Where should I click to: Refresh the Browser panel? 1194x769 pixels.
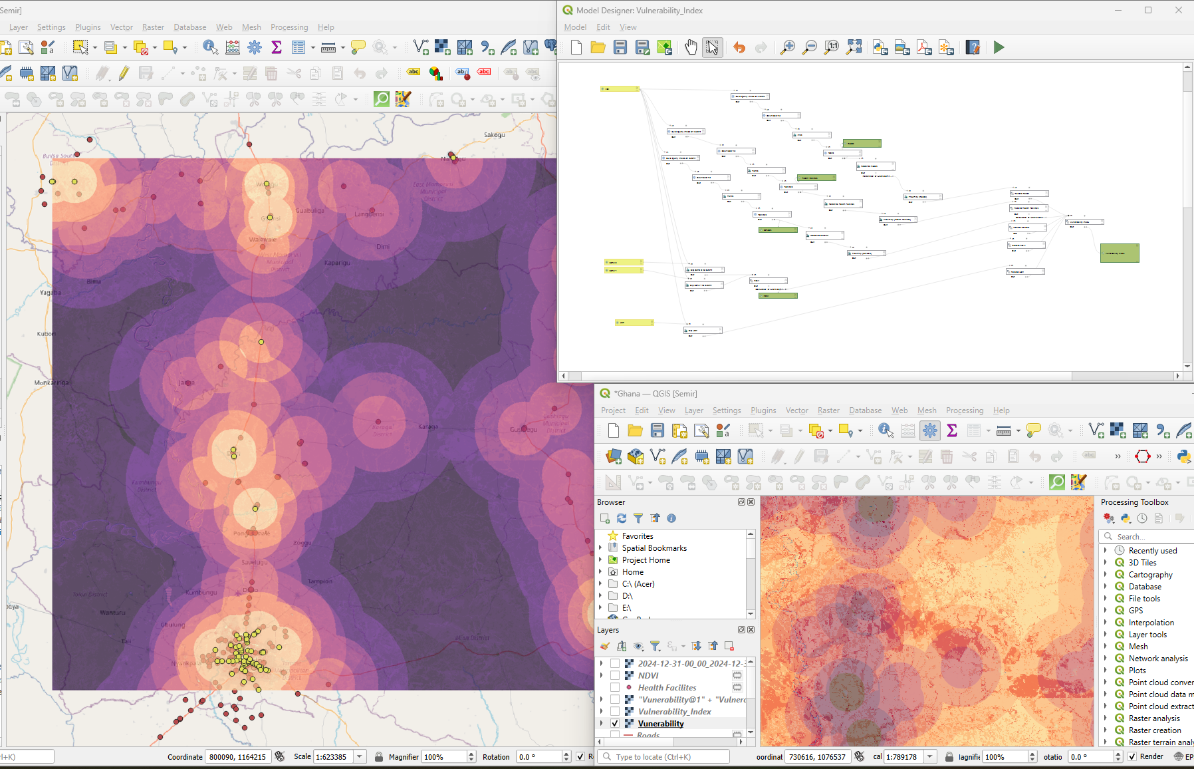tap(622, 518)
